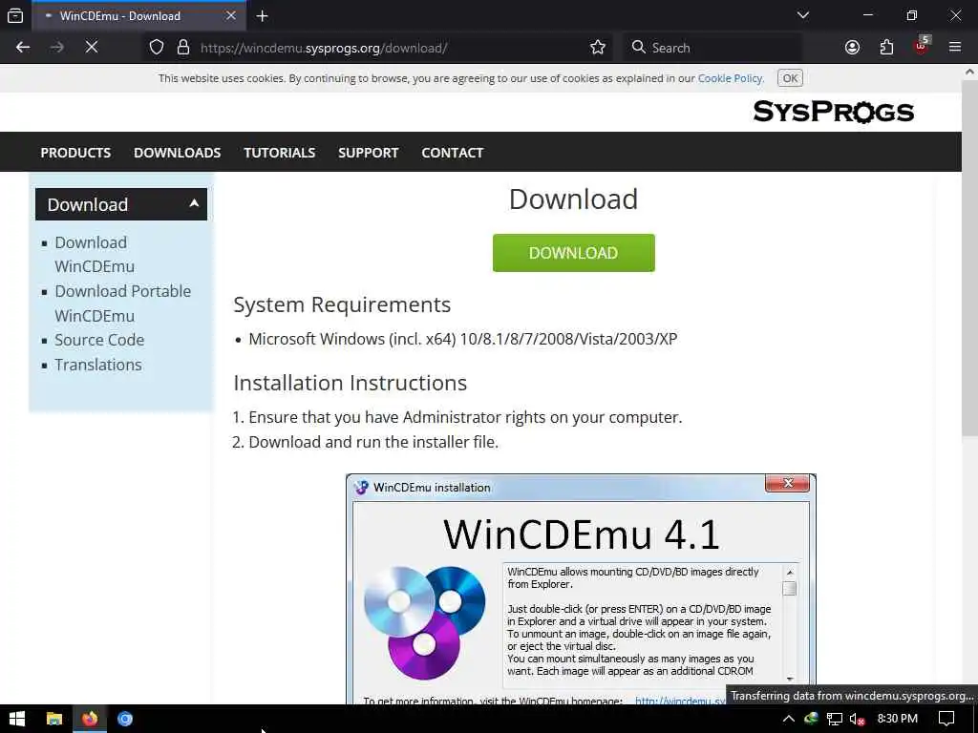Open the Firefox account icon
978x733 pixels.
pyautogui.click(x=852, y=48)
